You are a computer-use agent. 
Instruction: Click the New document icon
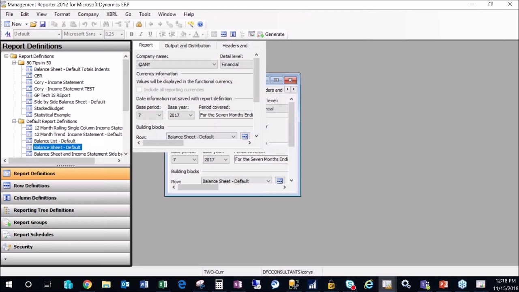point(7,24)
